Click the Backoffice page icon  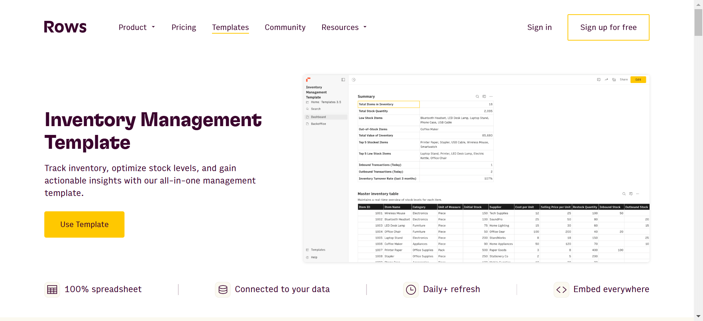[308, 124]
